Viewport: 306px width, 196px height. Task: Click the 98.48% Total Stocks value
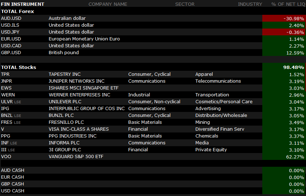point(293,67)
